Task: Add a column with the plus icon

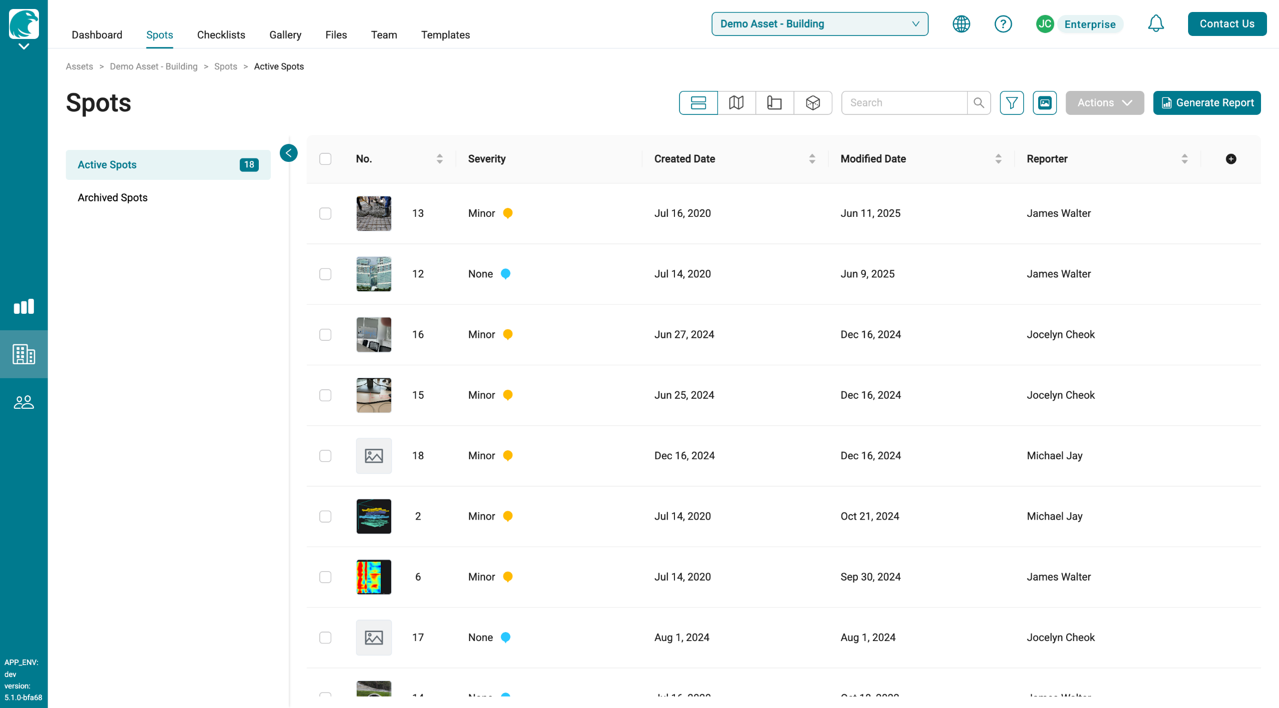Action: point(1231,159)
